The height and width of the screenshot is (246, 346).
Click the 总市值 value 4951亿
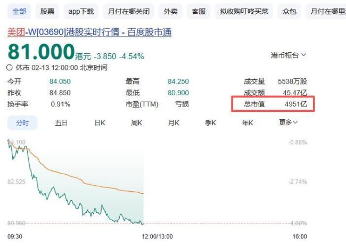296,104
